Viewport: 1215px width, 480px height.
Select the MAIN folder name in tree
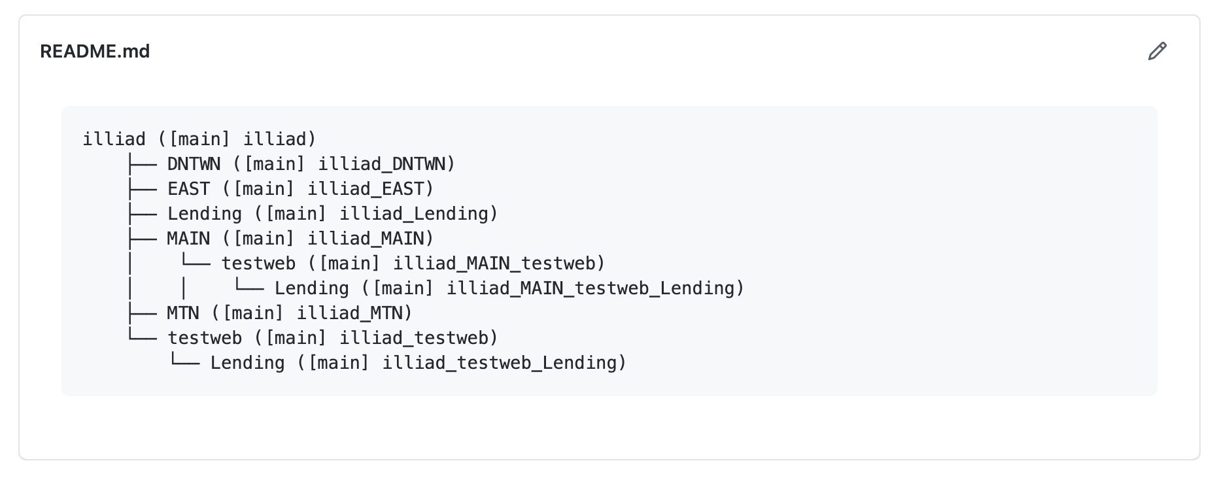pos(188,239)
